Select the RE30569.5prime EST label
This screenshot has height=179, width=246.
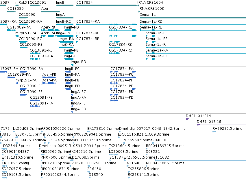[55, 152]
